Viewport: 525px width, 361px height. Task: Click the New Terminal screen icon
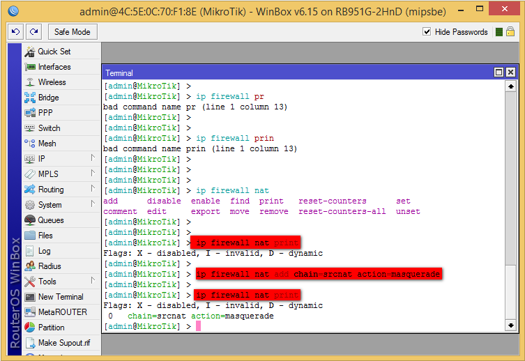tap(30, 297)
